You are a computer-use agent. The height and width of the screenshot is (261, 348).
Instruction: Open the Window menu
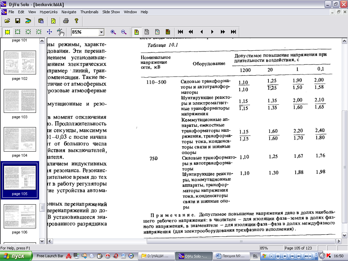tap(130, 12)
